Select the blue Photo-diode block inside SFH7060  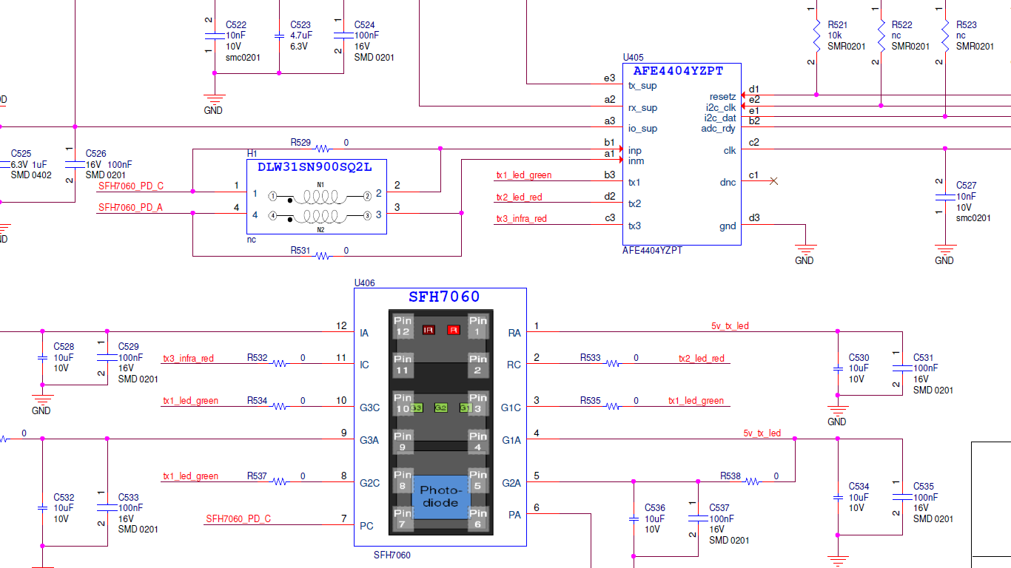[x=442, y=496]
